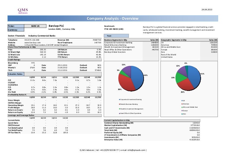Click the green Africa and Middle East legend marker
This screenshot has height=160, width=227.
[182, 107]
